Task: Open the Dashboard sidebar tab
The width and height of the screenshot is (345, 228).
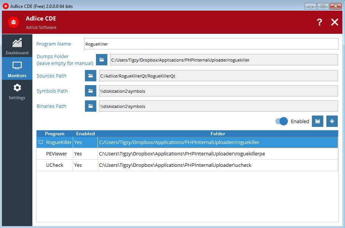Action: pyautogui.click(x=17, y=46)
